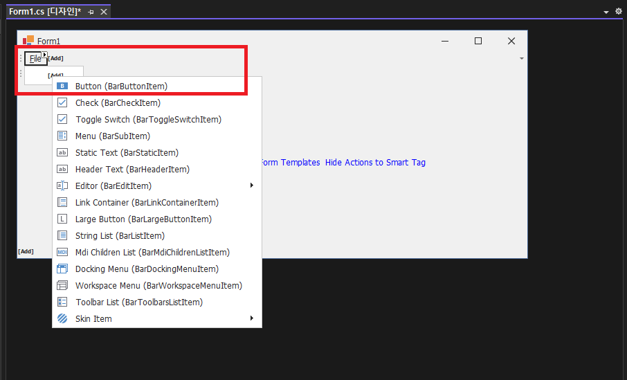Add a Static Text (BarStaticItem)

click(157, 152)
